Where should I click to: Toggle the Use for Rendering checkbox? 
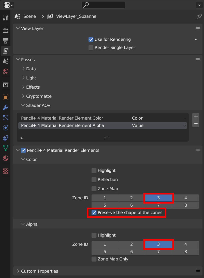click(91, 40)
